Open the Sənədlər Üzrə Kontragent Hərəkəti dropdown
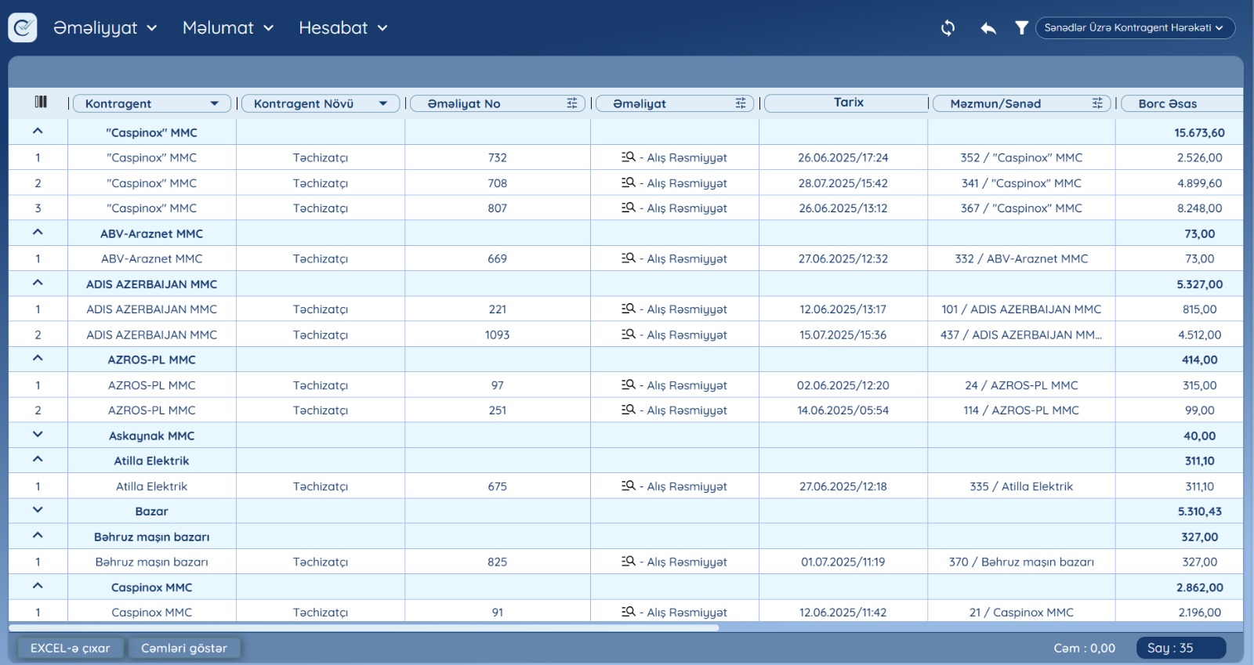The height and width of the screenshot is (665, 1254). click(1134, 28)
